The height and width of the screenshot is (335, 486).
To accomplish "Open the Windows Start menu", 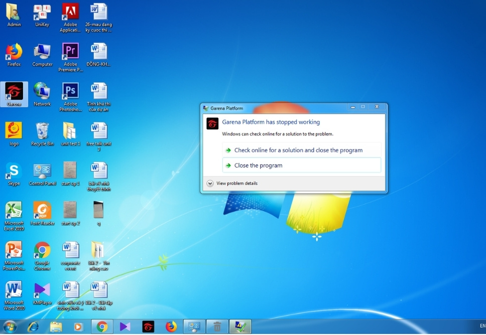I will click(x=10, y=326).
